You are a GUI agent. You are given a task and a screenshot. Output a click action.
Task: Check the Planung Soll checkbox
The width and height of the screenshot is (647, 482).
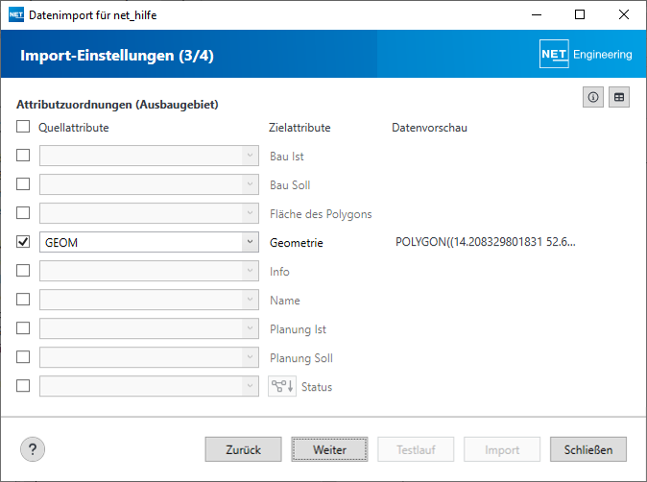click(x=23, y=356)
